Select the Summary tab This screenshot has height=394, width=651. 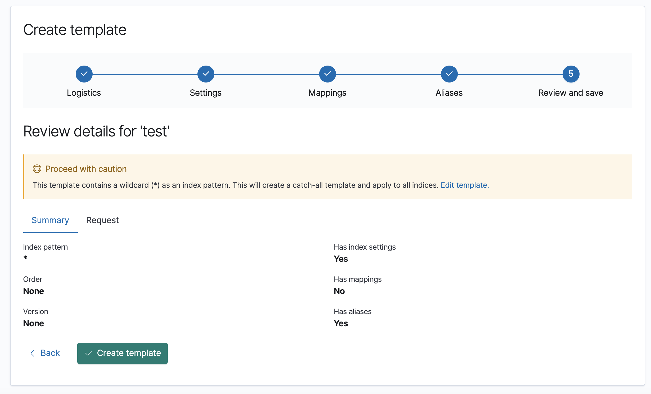tap(50, 220)
